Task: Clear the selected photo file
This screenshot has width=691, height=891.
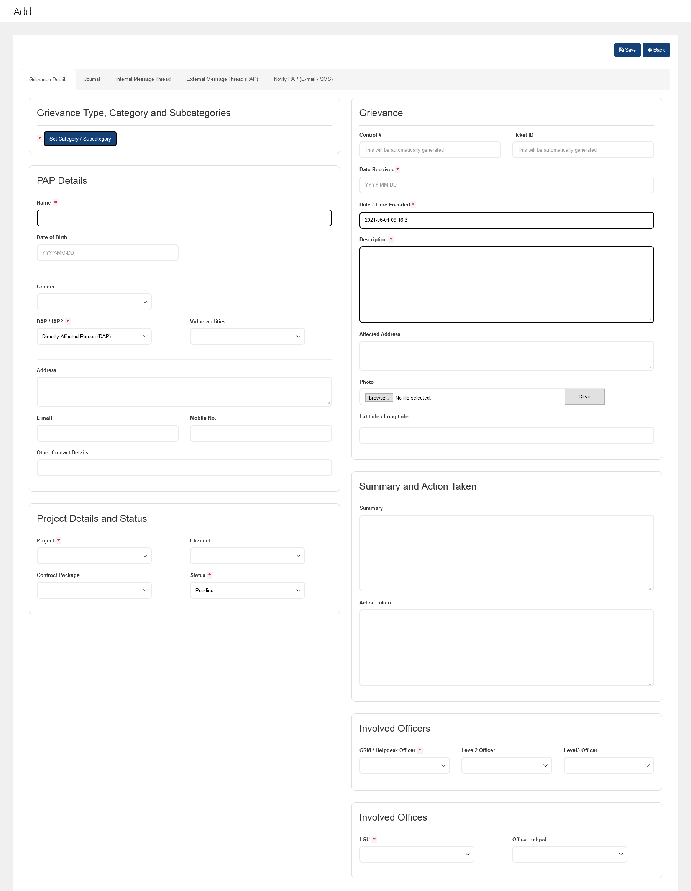Action: (x=584, y=396)
